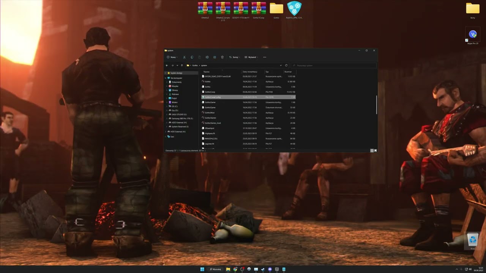Collapse Ten komputer in the navigation pane
Viewport: 486px width, 273px height.
[166, 78]
